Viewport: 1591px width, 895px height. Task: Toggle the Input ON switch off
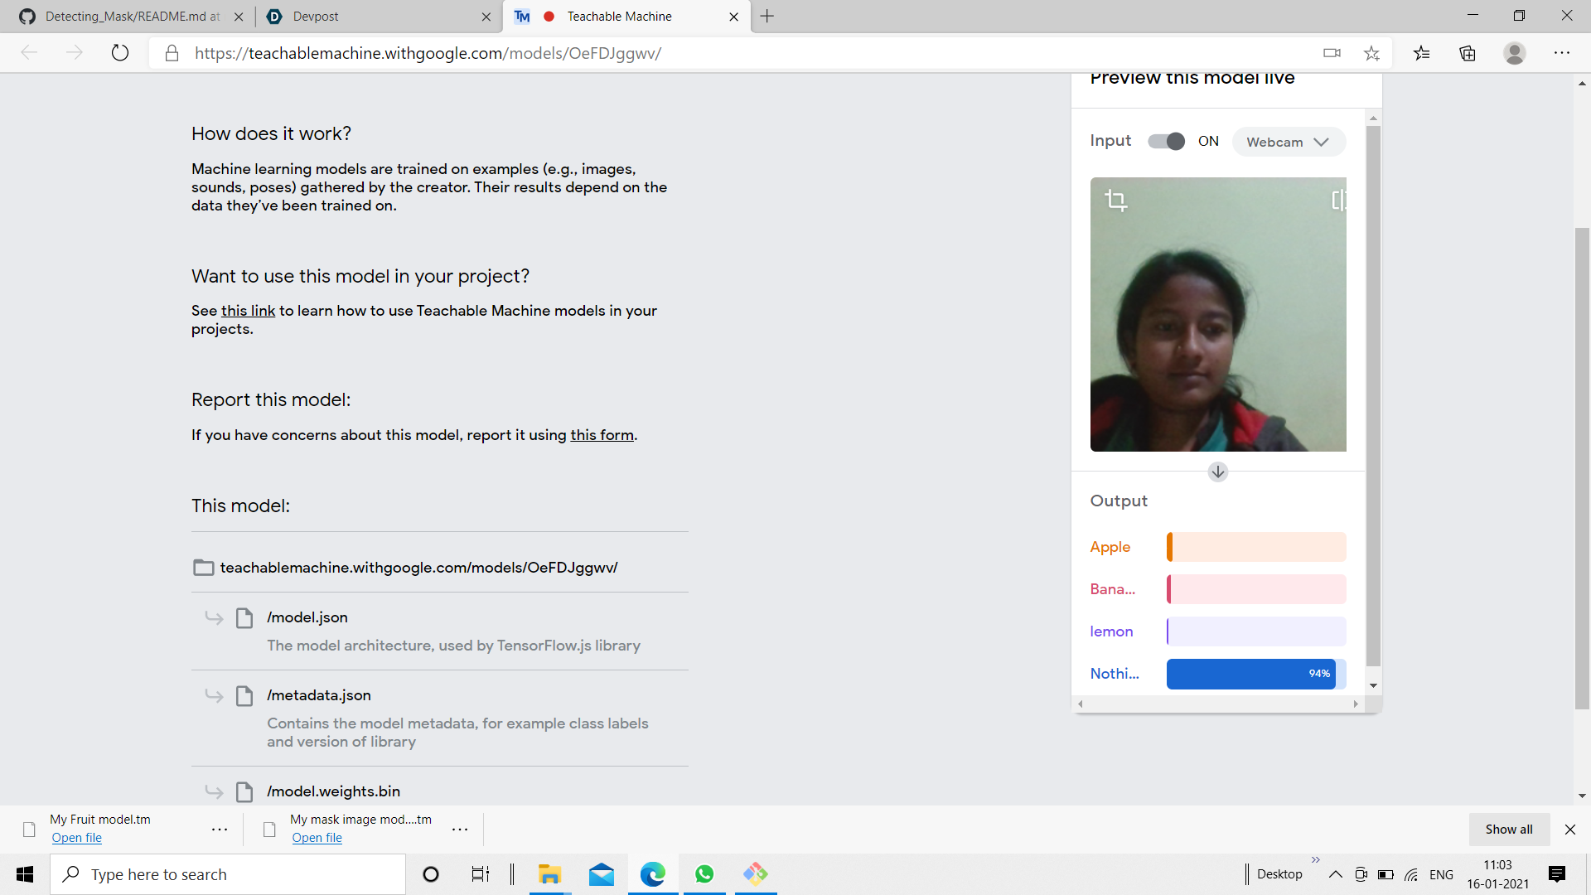click(1166, 142)
